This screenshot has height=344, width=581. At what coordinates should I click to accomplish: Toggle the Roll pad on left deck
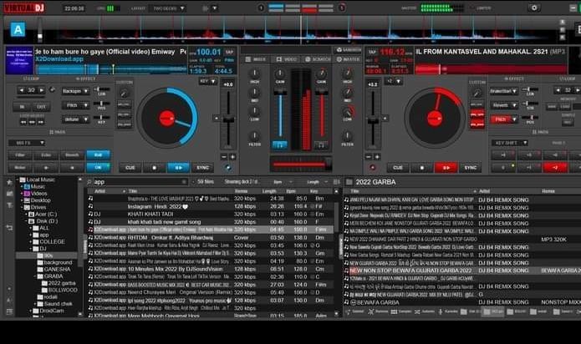pyautogui.click(x=98, y=154)
